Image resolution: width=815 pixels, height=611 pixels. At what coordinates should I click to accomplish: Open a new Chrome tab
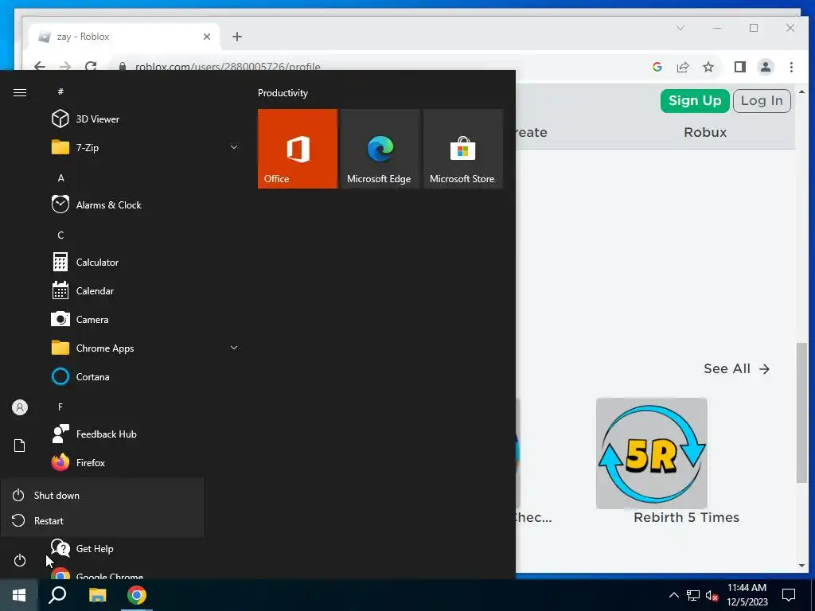point(237,37)
